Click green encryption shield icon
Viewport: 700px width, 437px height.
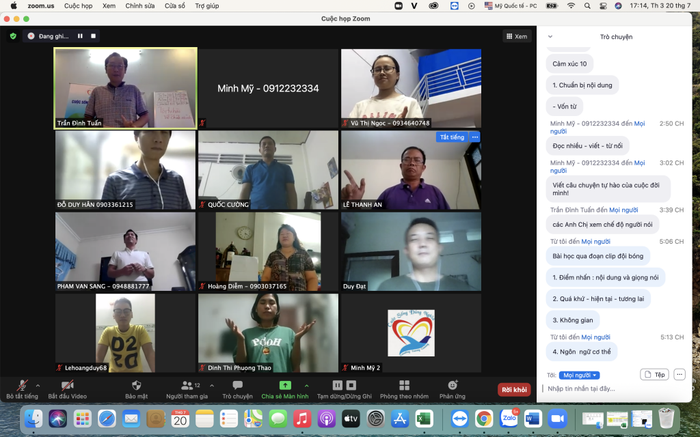click(x=13, y=36)
